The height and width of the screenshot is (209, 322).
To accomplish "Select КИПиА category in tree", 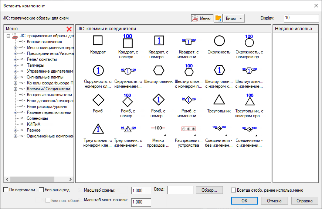I will point(34,124).
